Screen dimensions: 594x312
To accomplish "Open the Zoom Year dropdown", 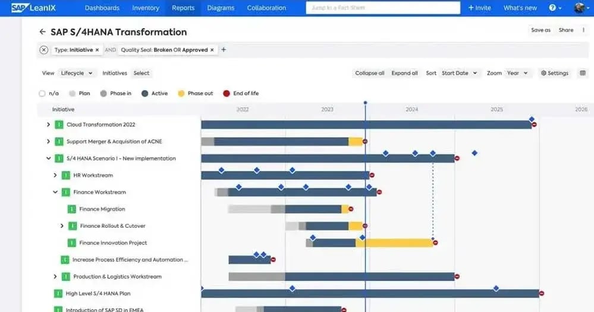I will click(x=517, y=73).
